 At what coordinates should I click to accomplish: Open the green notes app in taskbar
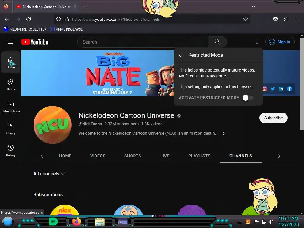click(53, 221)
